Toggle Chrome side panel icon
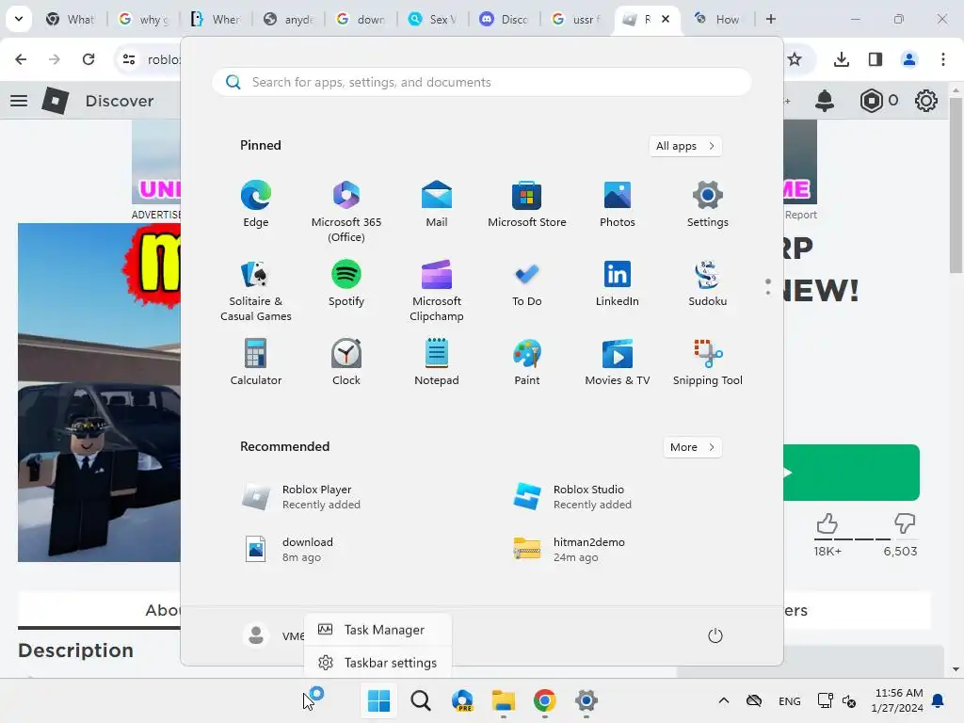Screen dimensions: 964x723 [876, 59]
